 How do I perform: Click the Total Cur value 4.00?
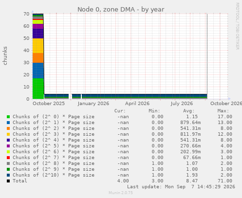tap(123, 181)
